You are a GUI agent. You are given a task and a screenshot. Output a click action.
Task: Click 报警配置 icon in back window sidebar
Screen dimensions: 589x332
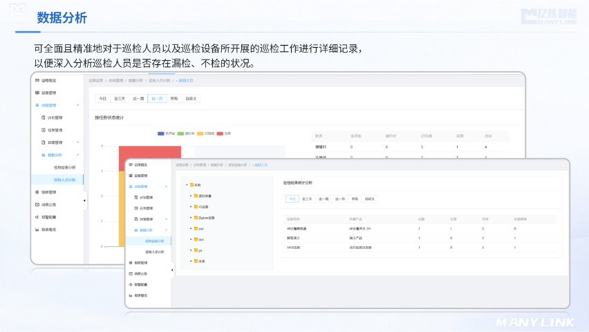pyautogui.click(x=37, y=217)
